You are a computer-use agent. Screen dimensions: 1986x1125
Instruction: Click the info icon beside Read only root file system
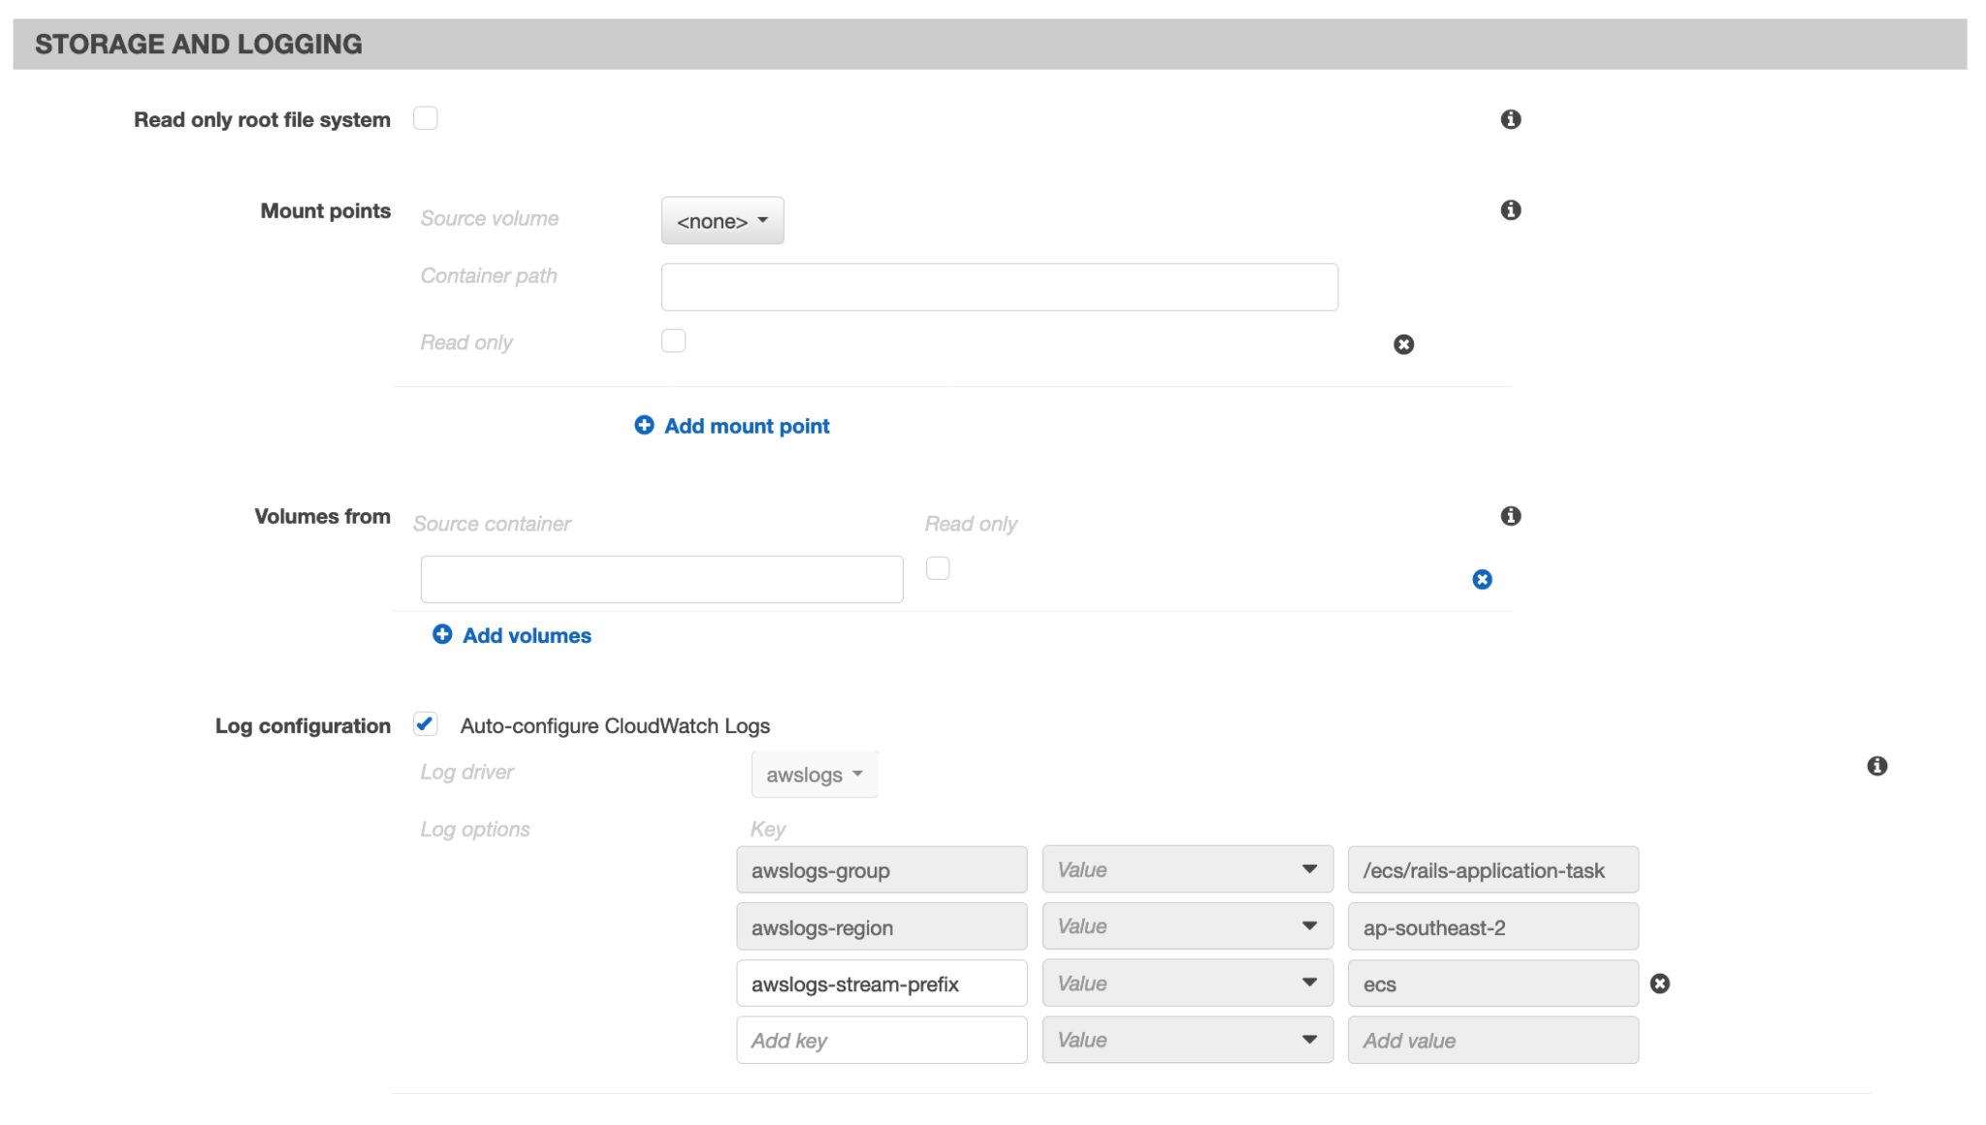(1510, 118)
